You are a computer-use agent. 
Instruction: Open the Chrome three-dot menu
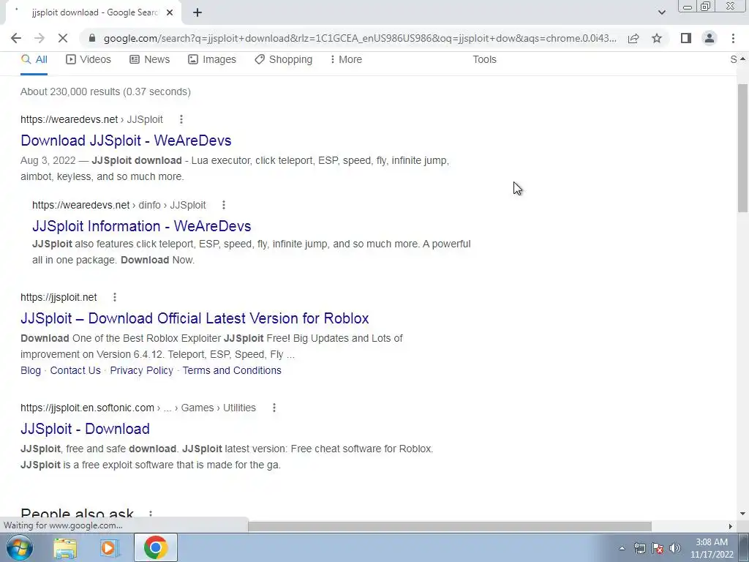pos(733,38)
